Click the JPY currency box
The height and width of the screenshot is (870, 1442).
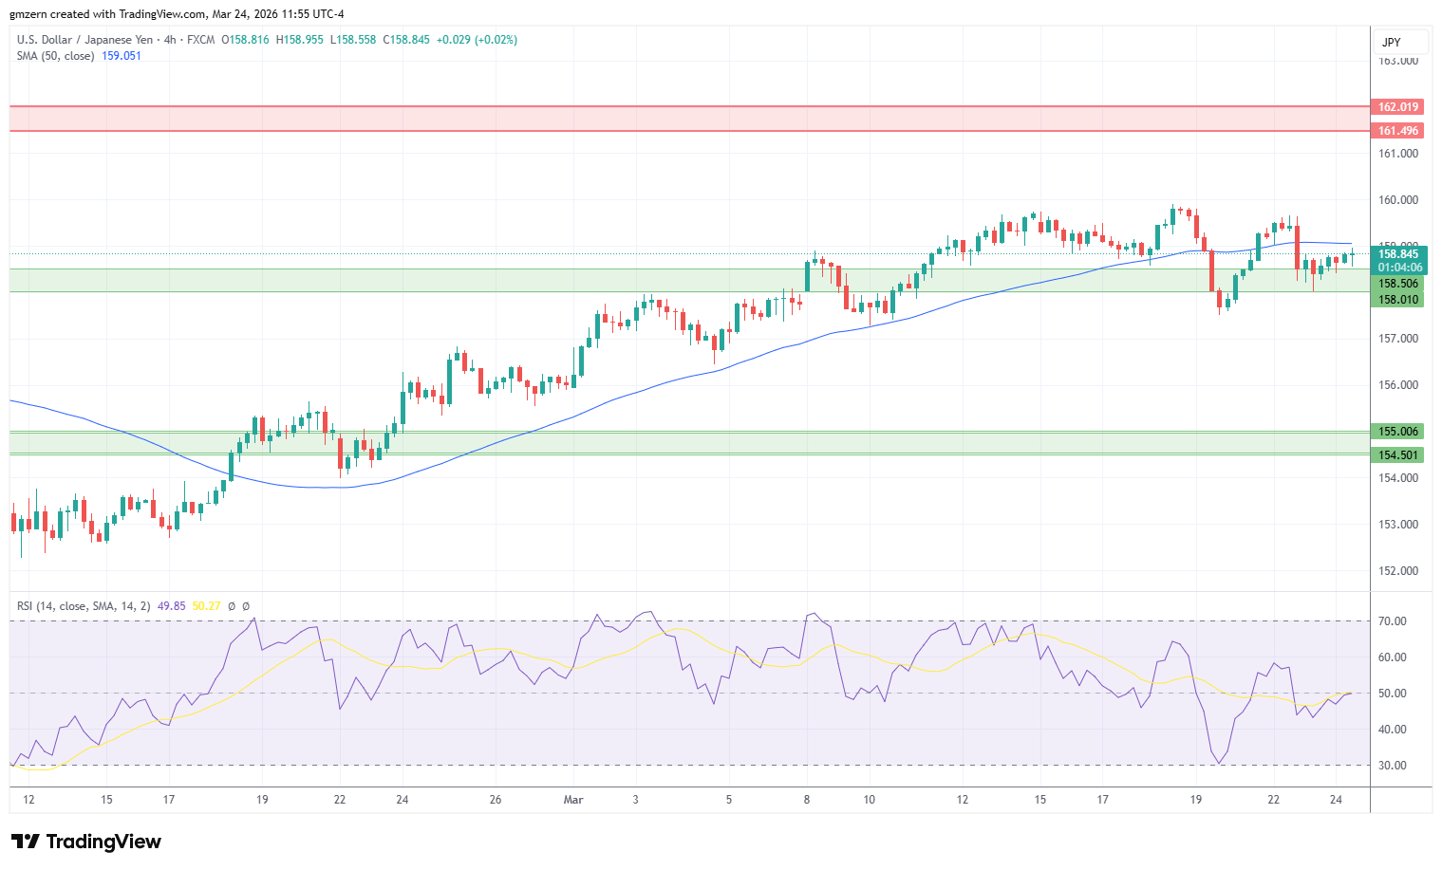pos(1400,43)
